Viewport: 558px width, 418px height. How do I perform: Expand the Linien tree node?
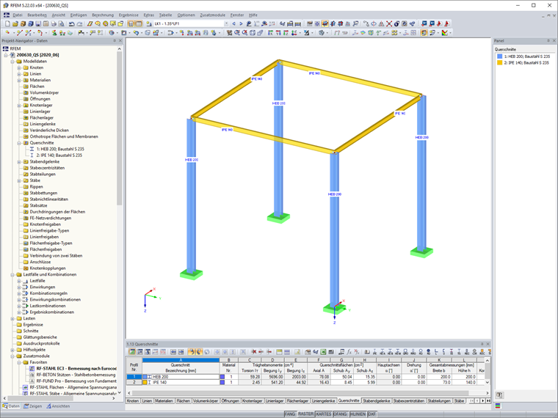coord(19,74)
